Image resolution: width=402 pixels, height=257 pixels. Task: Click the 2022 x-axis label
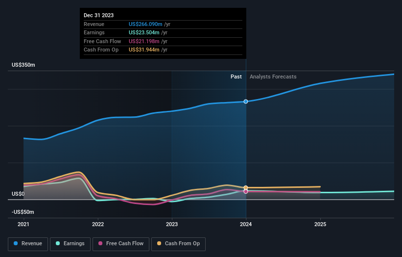point(98,224)
